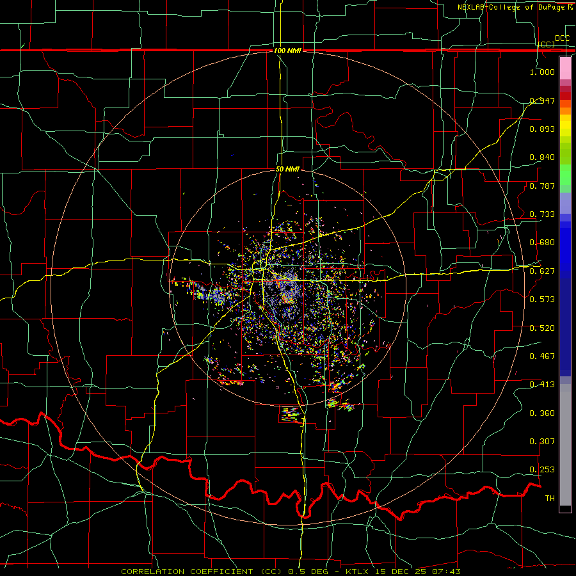Viewport: 576px width, 576px height.
Task: Pick the bright blue segment of the color bar
Action: [565, 250]
